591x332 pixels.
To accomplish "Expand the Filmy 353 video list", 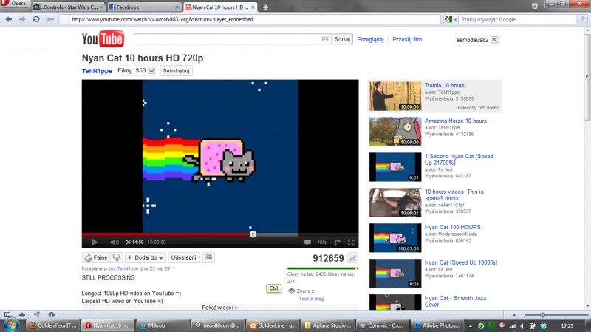I will coord(151,70).
